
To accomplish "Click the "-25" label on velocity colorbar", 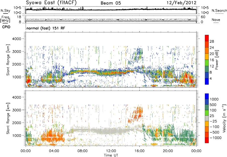I will [213, 121].
